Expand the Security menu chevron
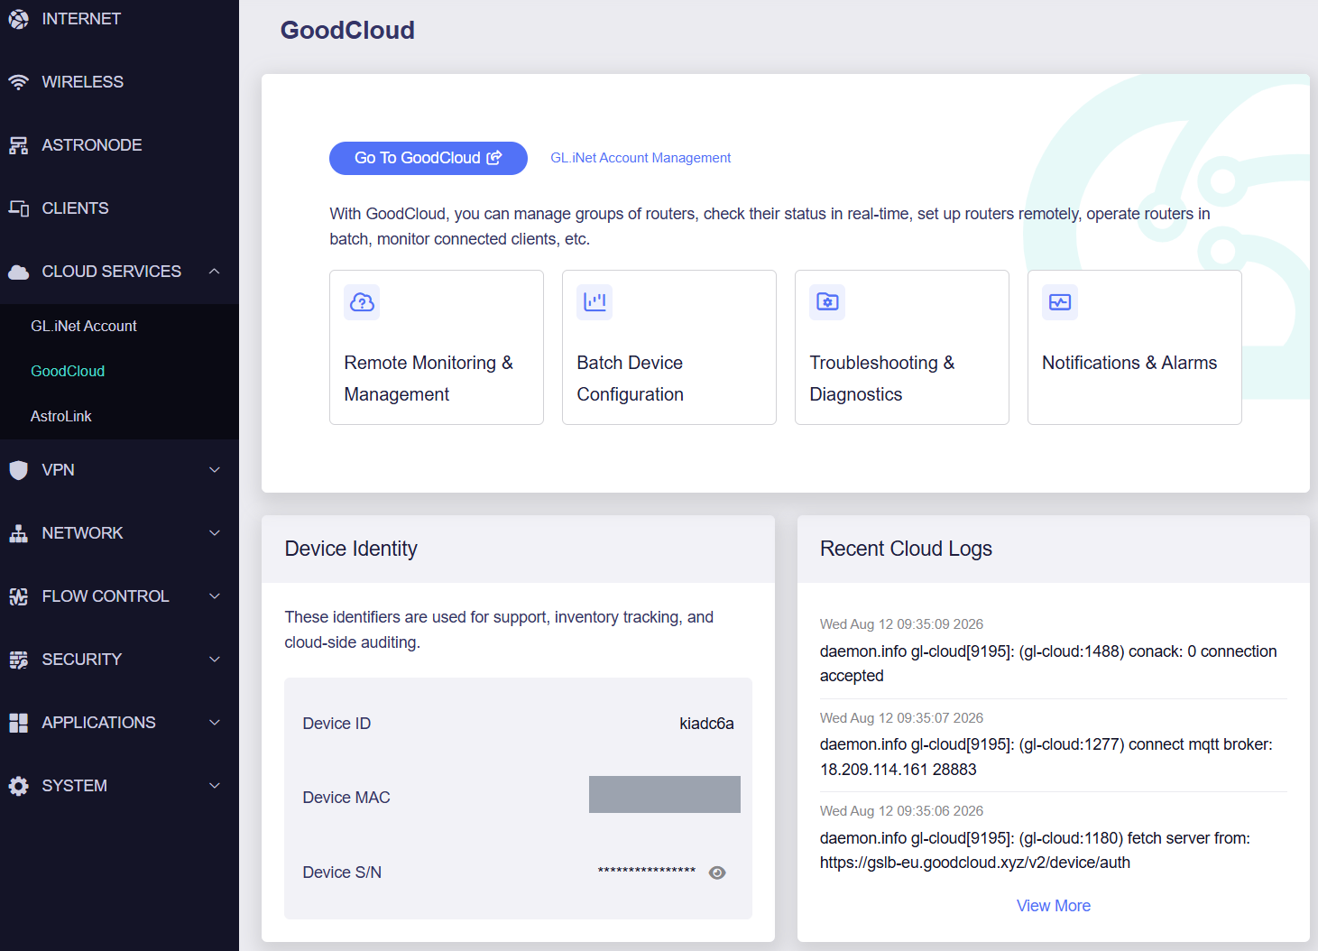The height and width of the screenshot is (951, 1318). pyautogui.click(x=215, y=660)
